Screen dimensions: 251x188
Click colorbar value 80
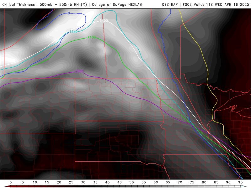pyautogui.click(x=204, y=182)
